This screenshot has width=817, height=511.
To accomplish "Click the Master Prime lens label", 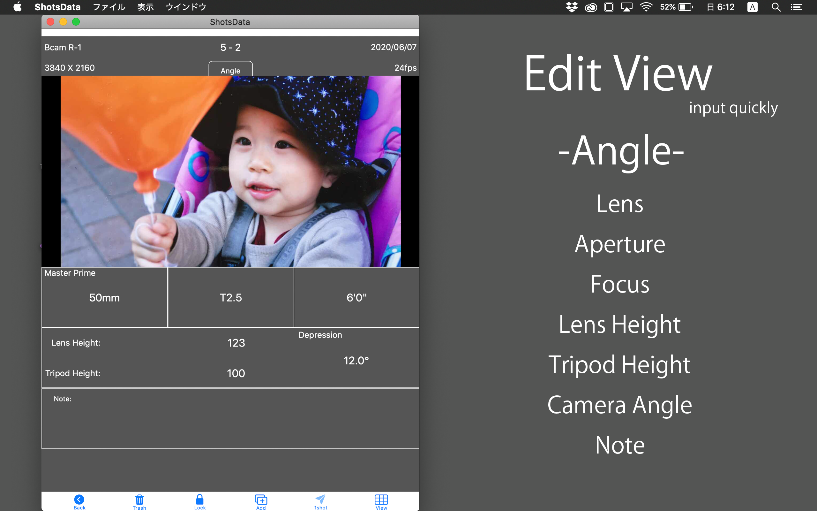I will click(70, 273).
